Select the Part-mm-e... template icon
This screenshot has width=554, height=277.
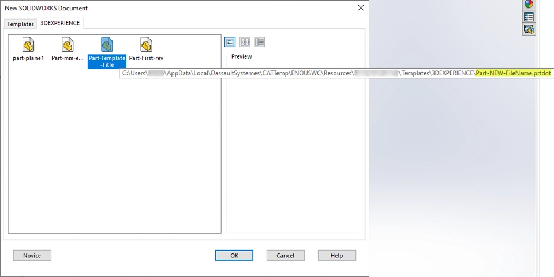click(x=68, y=45)
